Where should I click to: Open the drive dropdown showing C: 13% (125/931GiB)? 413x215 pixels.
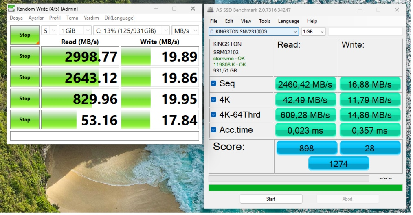(x=131, y=31)
